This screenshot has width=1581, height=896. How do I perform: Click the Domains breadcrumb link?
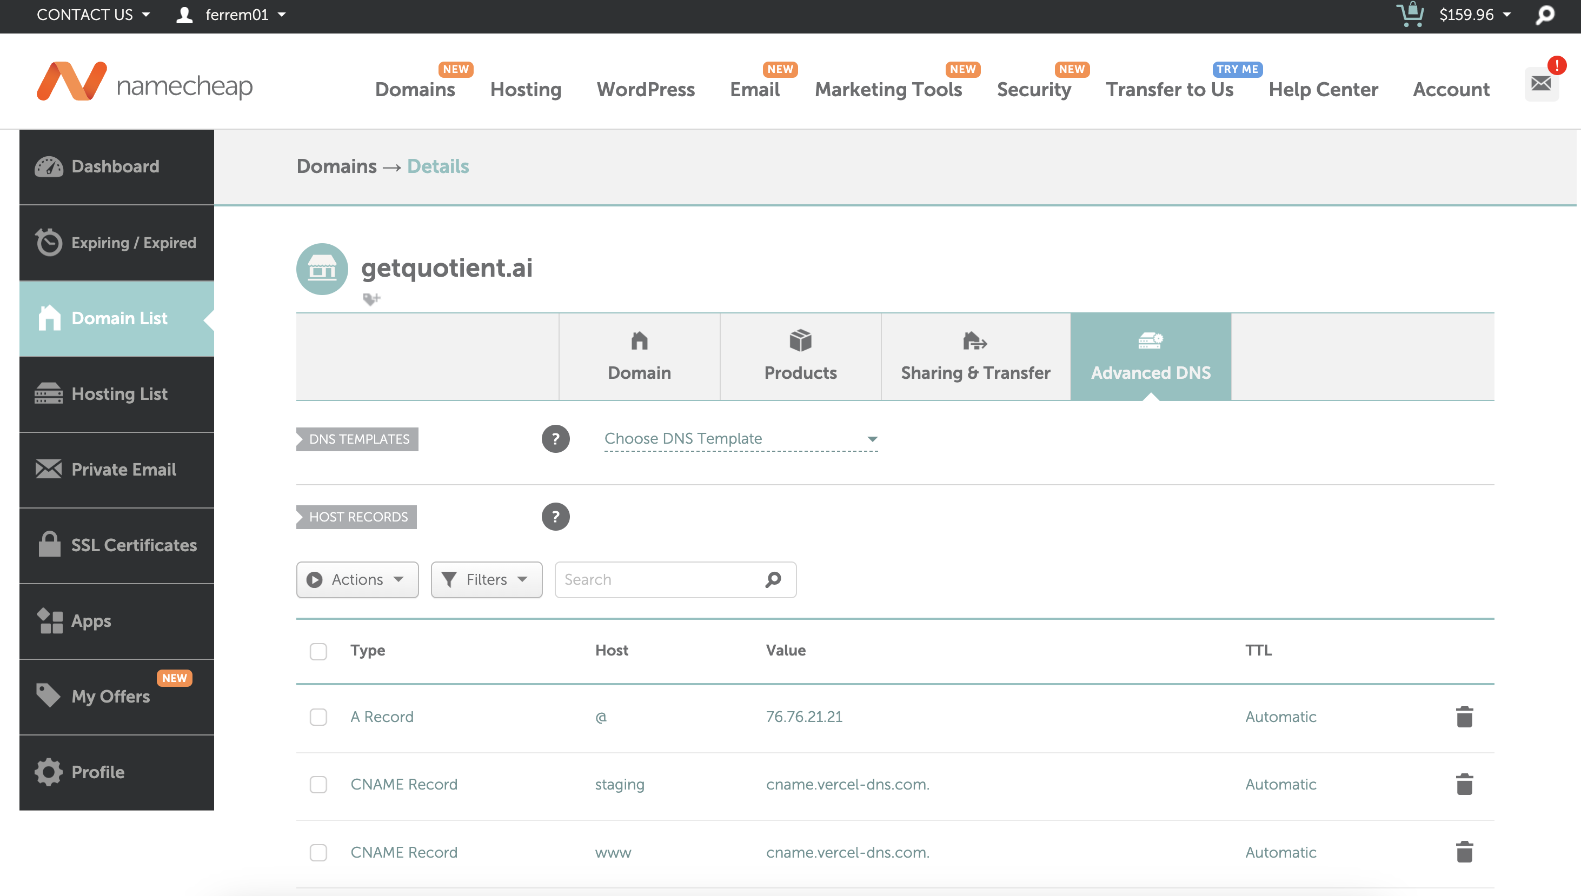(x=336, y=166)
